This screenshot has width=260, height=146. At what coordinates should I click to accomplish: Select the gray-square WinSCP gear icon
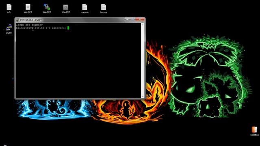pos(66,9)
